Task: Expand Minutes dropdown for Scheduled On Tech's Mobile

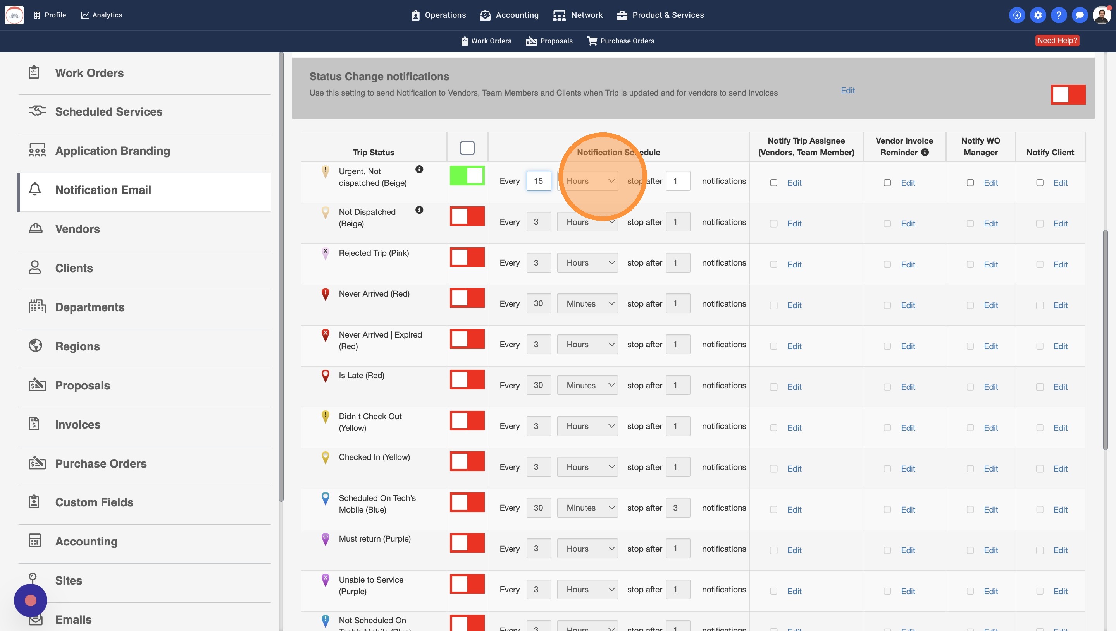Action: click(x=587, y=508)
